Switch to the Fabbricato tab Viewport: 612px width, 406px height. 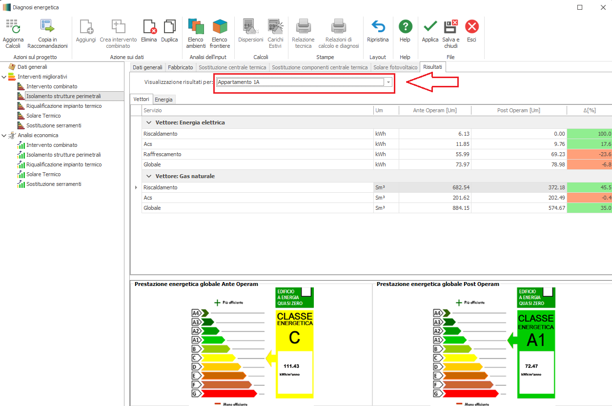pos(181,67)
